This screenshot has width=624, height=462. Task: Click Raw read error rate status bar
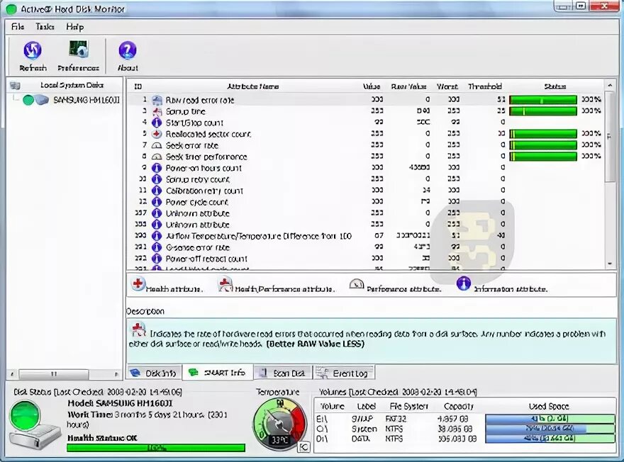543,99
